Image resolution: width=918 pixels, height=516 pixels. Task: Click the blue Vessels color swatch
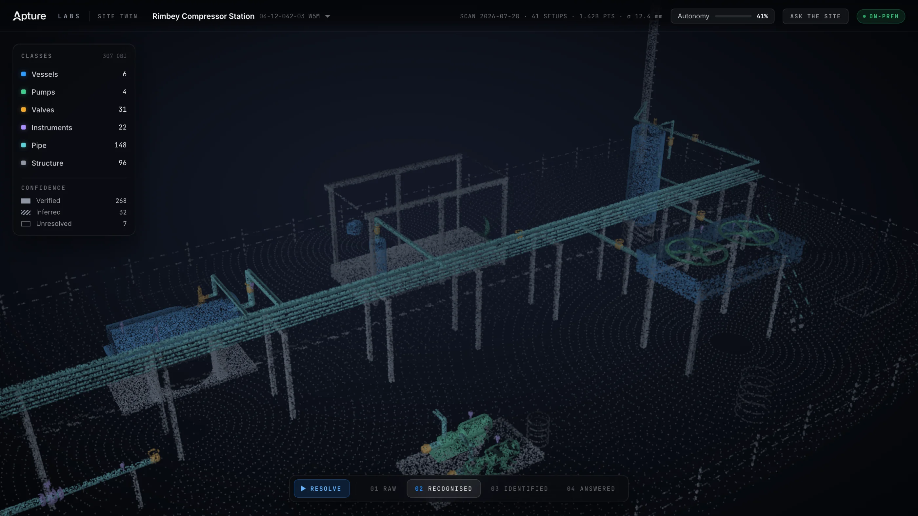(x=24, y=74)
